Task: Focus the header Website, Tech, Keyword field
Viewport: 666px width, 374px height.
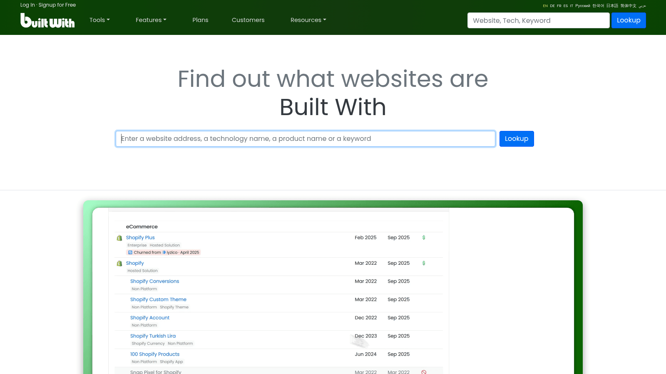Action: click(538, 20)
